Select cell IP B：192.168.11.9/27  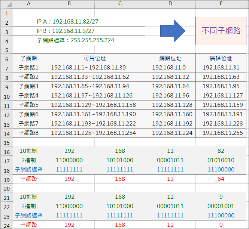coord(79,31)
